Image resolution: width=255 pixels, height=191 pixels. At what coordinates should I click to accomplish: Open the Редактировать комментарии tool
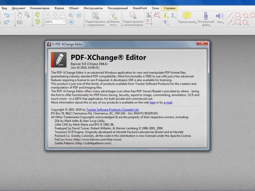click(133, 19)
